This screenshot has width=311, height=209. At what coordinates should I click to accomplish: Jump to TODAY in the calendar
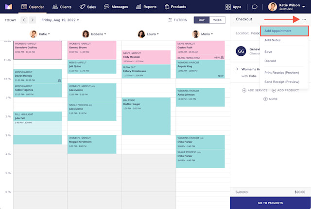(11, 20)
